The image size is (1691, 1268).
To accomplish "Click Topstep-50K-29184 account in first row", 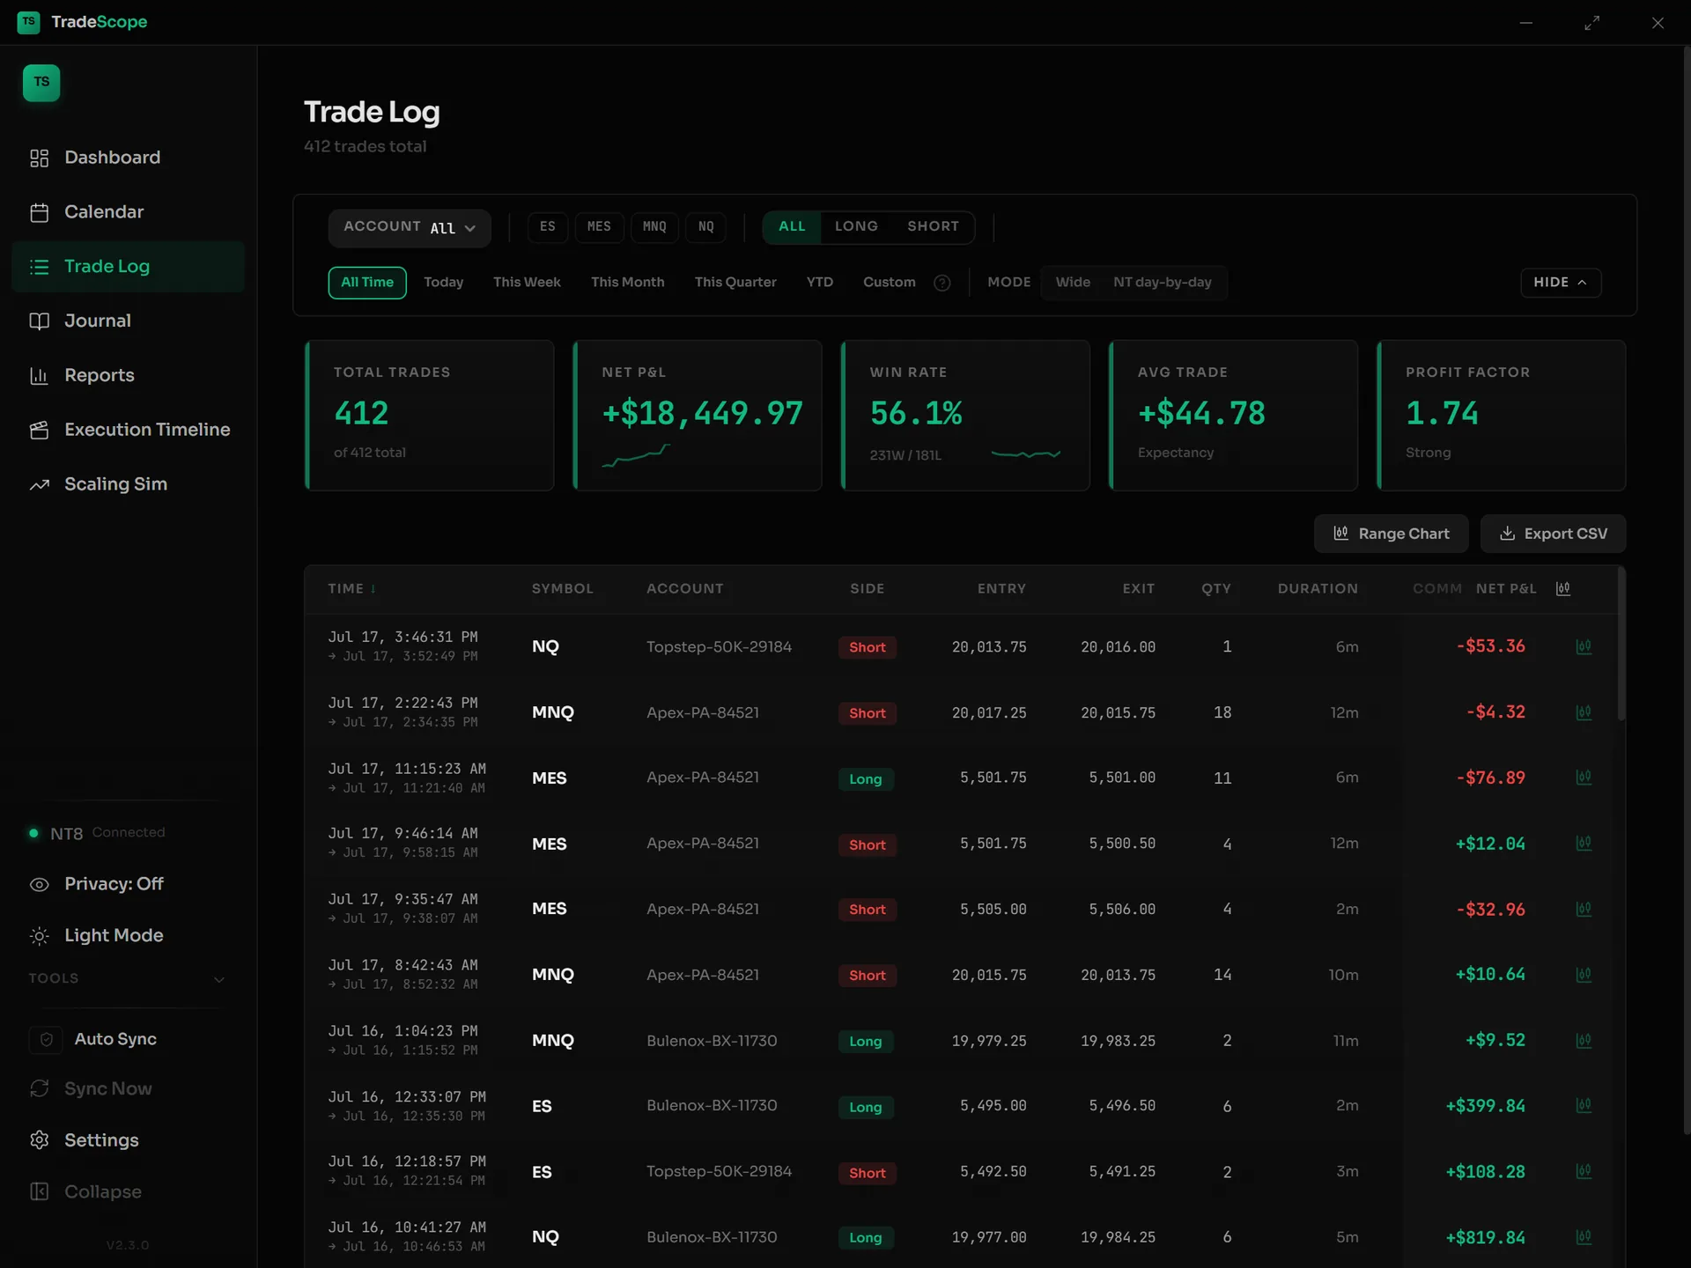I will pyautogui.click(x=719, y=647).
